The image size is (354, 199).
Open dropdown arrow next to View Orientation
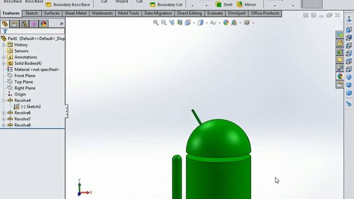pyautogui.click(x=194, y=23)
